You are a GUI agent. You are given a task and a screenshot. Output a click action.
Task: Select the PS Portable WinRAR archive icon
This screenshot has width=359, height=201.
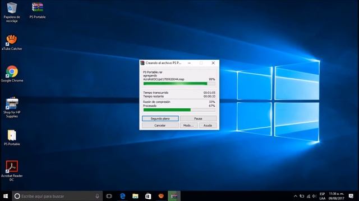pos(38,10)
